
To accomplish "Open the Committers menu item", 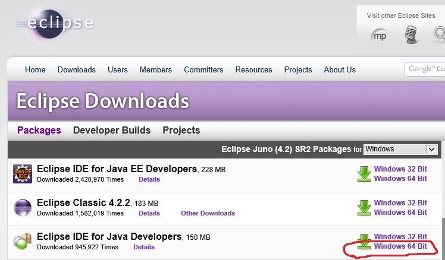I will coord(203,69).
